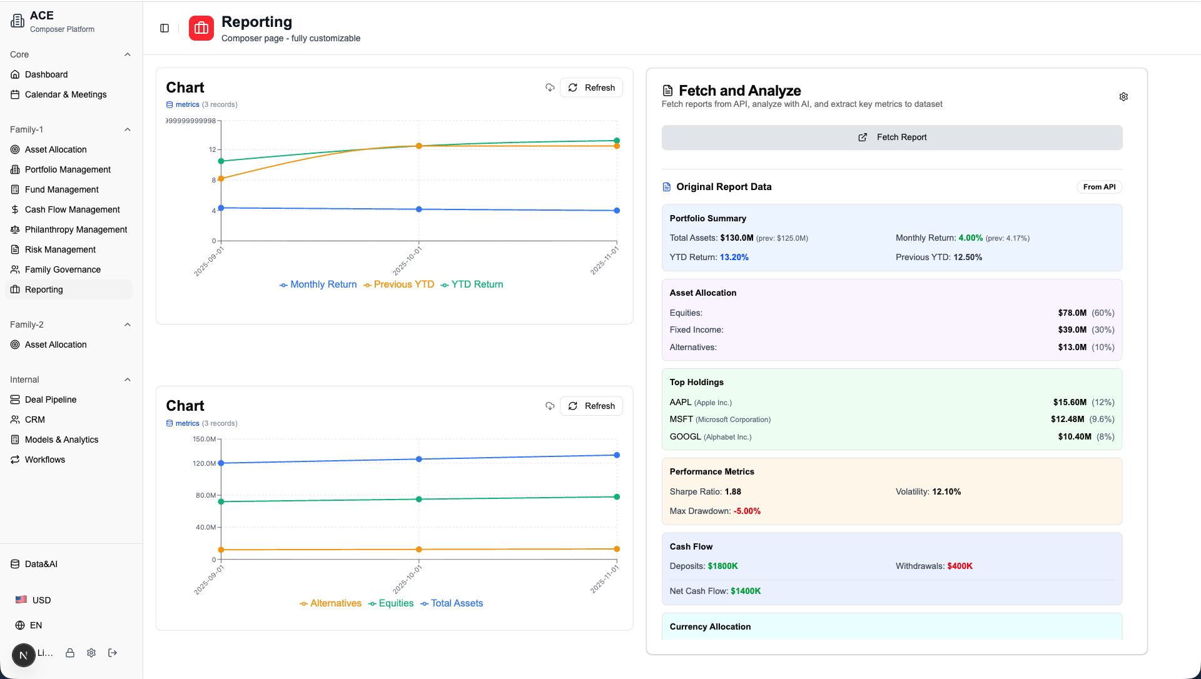Click the red Reporting briefcase icon
Viewport: 1201px width, 679px height.
click(201, 28)
